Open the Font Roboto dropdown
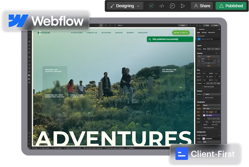The width and height of the screenshot is (249, 167). pyautogui.click(x=211, y=105)
